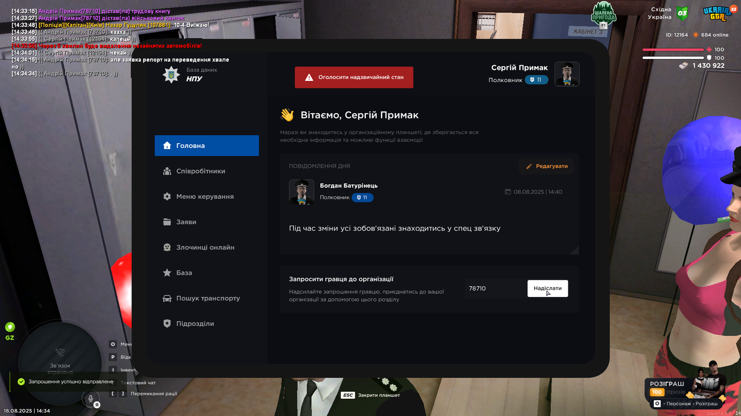Declare emergency with Оголосити надзвичайний стан

[x=354, y=77]
